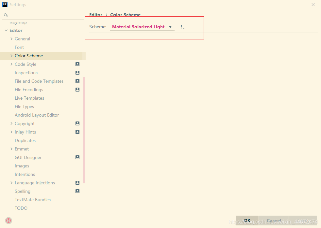Open Android Layout Editor settings
321x228 pixels.
click(37, 115)
